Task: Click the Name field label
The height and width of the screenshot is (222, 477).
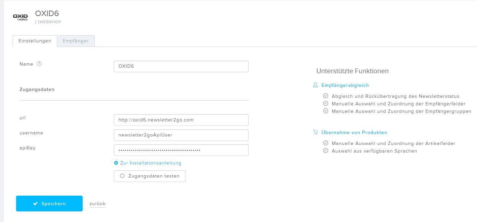Action: tap(26, 64)
